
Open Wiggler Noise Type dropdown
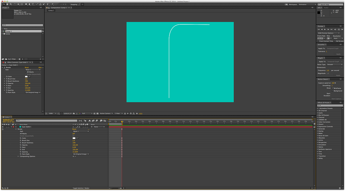tap(334, 65)
